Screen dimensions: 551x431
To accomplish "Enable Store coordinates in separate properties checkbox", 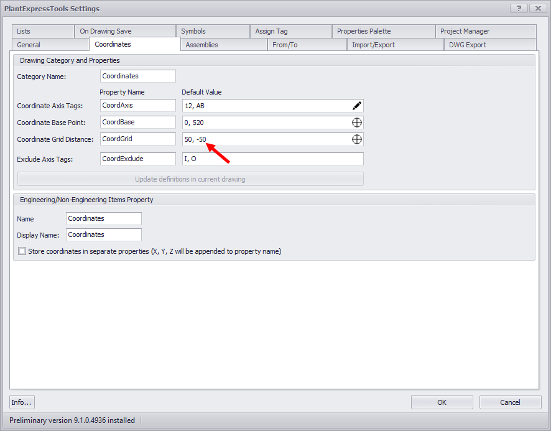I will coord(22,251).
